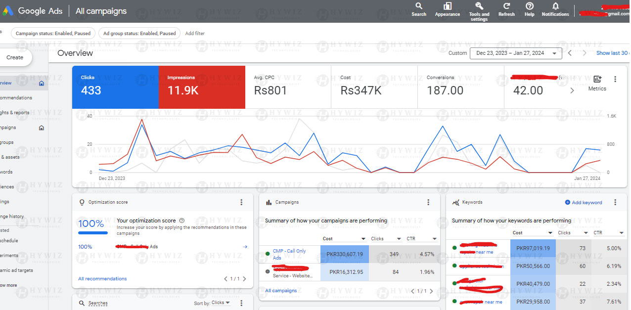Go to previous campaigns page arrow
This screenshot has height=310, width=631.
(413, 291)
